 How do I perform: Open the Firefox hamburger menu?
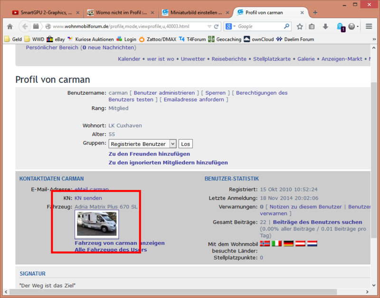pyautogui.click(x=369, y=27)
